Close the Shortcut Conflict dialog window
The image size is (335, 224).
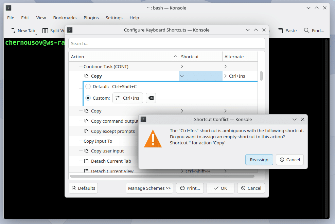click(303, 119)
